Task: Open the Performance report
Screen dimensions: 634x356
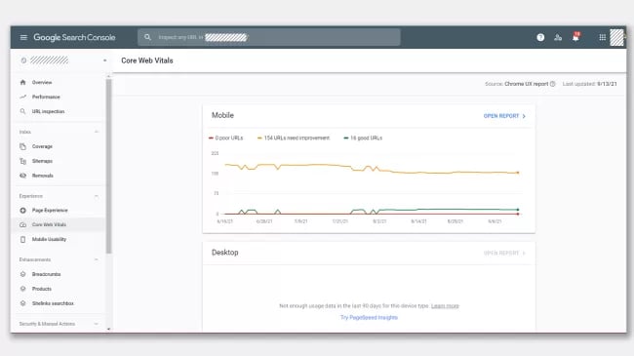Action: click(x=46, y=97)
